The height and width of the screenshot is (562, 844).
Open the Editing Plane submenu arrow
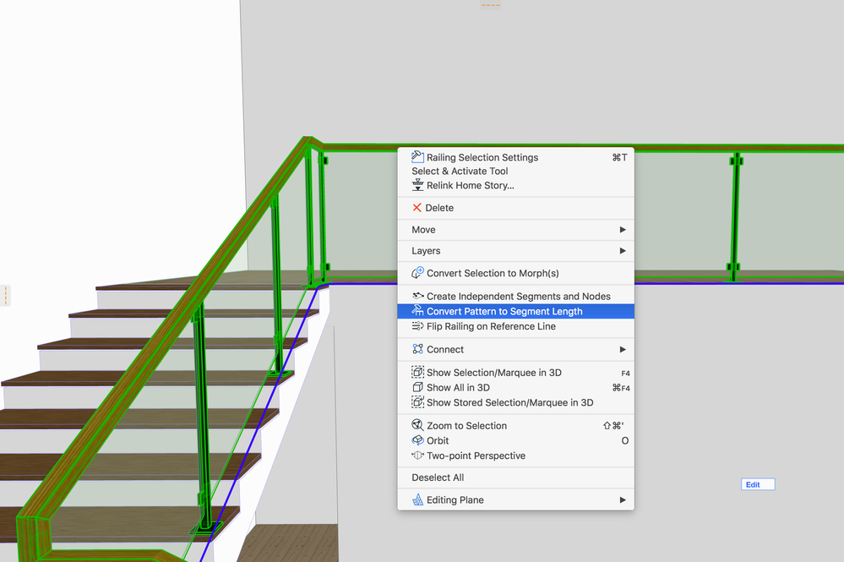pyautogui.click(x=623, y=500)
